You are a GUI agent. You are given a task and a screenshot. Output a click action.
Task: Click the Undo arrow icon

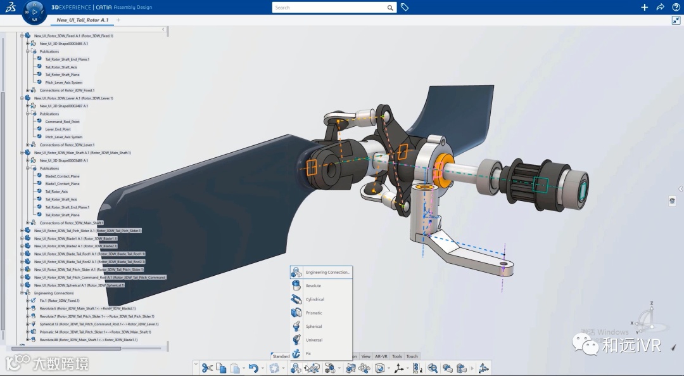coord(253,368)
